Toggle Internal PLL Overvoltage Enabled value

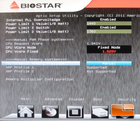click(x=109, y=19)
